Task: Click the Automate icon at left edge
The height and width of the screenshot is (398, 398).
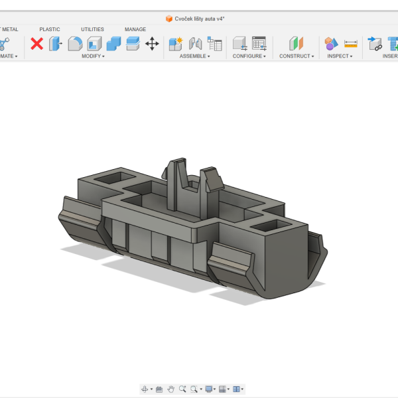Action: (x=5, y=44)
